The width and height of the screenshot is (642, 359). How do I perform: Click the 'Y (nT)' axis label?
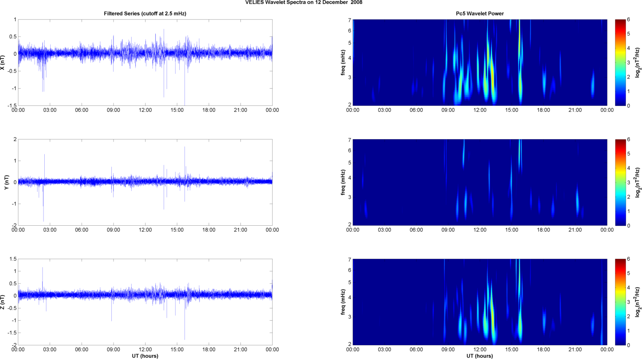pos(6,182)
